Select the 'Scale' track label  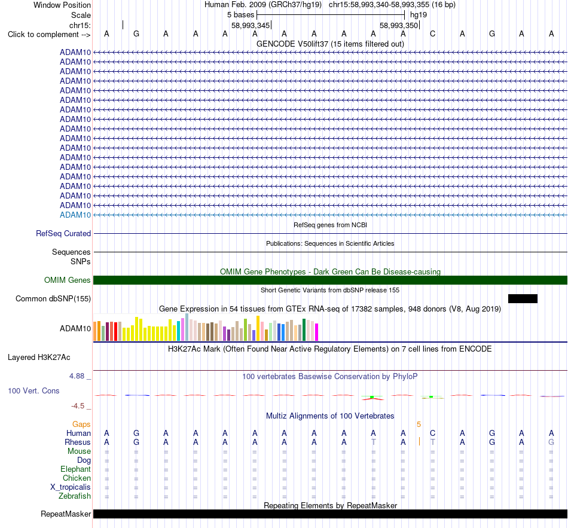(x=81, y=15)
